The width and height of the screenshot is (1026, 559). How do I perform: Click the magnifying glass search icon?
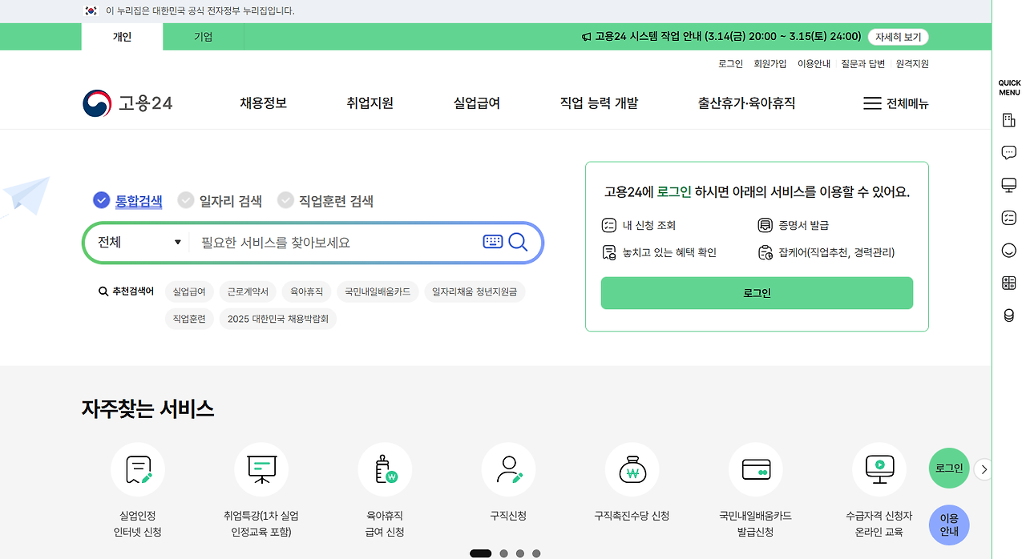[518, 242]
